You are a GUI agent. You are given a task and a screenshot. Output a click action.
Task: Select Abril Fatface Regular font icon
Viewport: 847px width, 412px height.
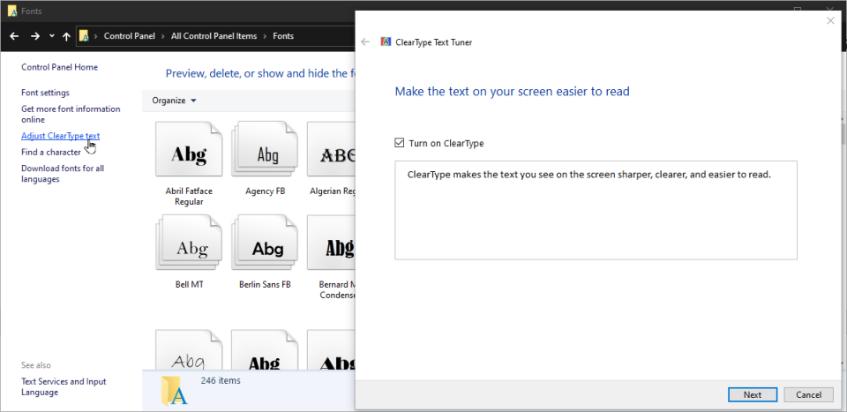[x=189, y=149]
